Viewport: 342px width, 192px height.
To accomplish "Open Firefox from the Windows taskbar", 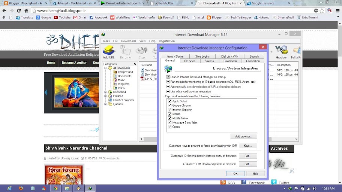I will click(x=21, y=188).
